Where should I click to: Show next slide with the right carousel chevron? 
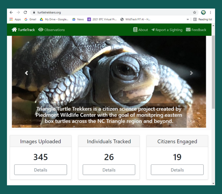pos(191,73)
